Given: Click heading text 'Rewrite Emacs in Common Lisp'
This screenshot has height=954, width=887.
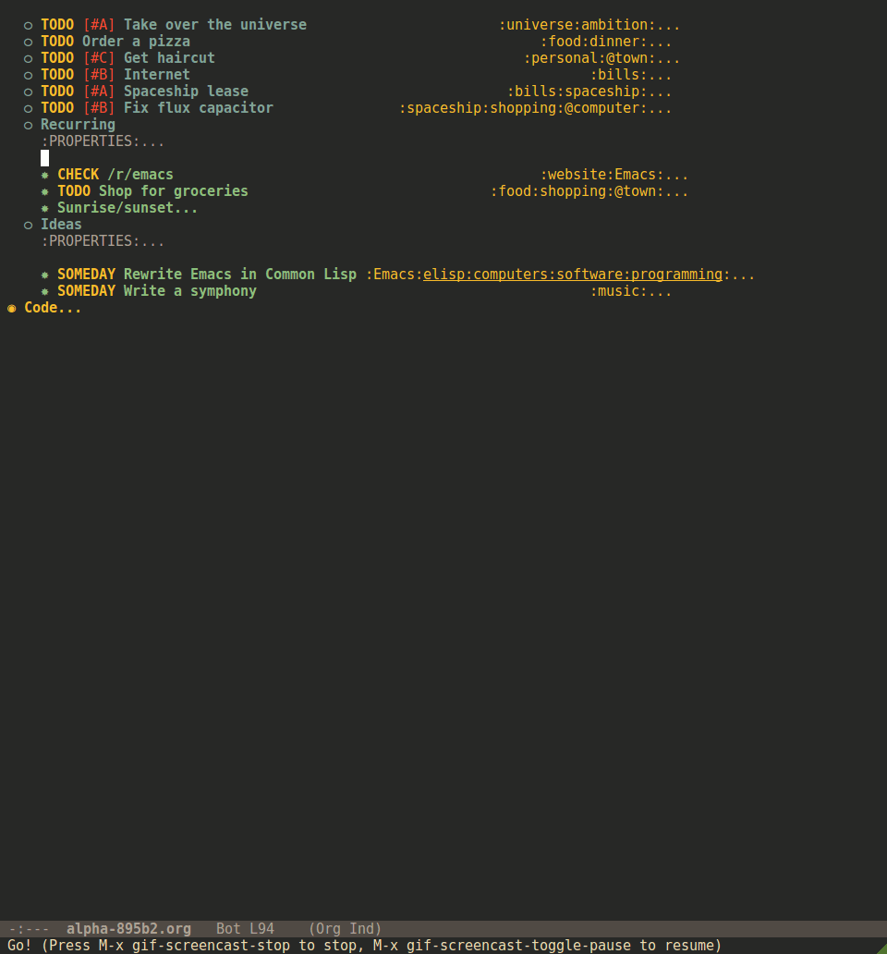Looking at the screenshot, I should click(240, 275).
